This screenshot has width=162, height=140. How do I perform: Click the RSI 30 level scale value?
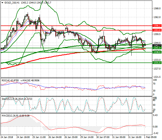coord(154,91)
